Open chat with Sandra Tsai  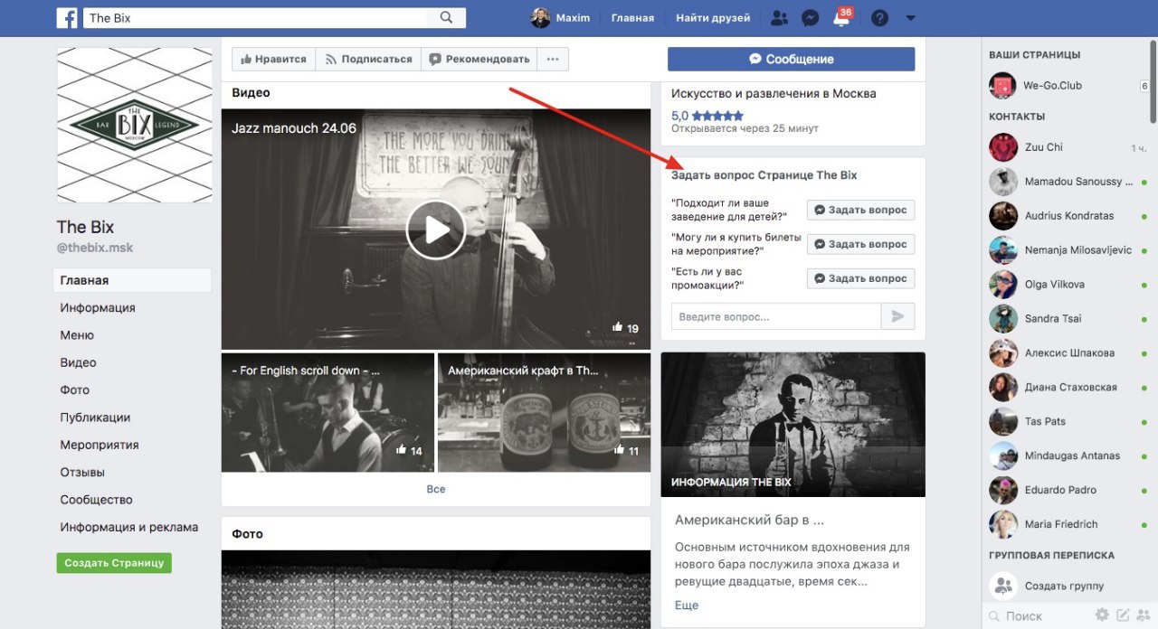(1066, 319)
